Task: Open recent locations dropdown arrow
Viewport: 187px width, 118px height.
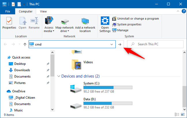Action: point(19,44)
